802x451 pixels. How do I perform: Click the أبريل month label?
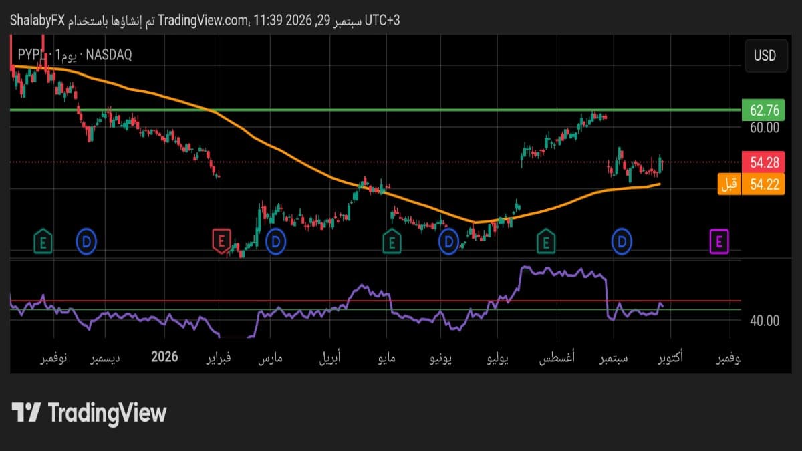[x=328, y=358]
